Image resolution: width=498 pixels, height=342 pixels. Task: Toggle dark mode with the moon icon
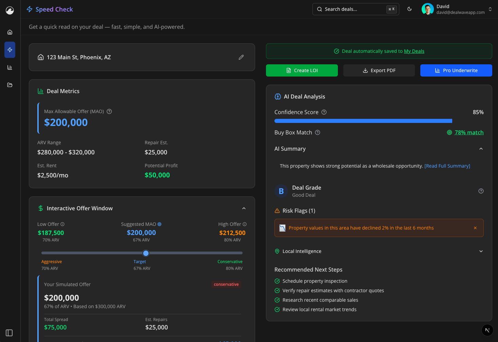[x=409, y=9]
